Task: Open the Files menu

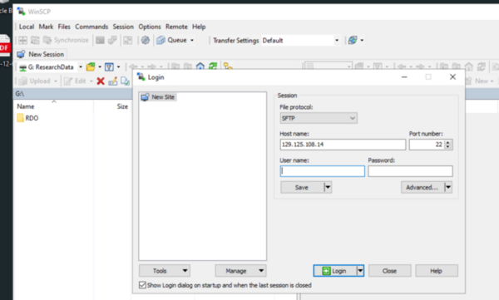Action: (x=64, y=27)
